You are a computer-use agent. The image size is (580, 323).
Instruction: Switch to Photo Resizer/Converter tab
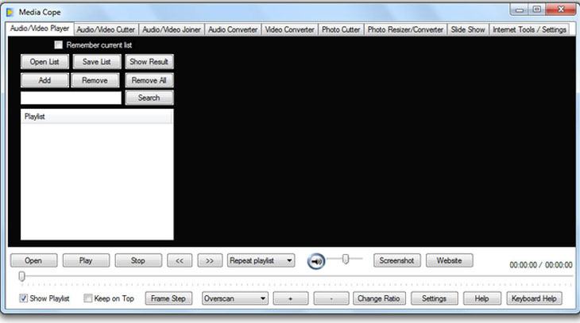(405, 29)
